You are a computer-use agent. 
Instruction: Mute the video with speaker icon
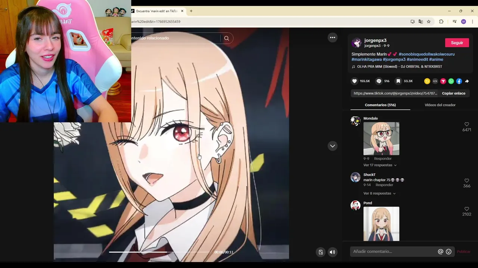coord(332,252)
